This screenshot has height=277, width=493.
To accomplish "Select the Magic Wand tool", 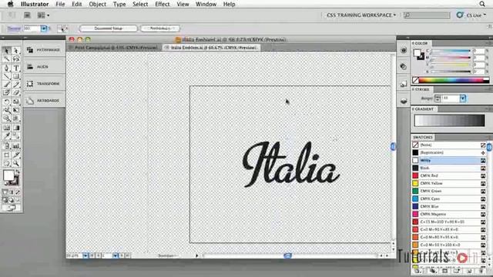I will (7, 58).
